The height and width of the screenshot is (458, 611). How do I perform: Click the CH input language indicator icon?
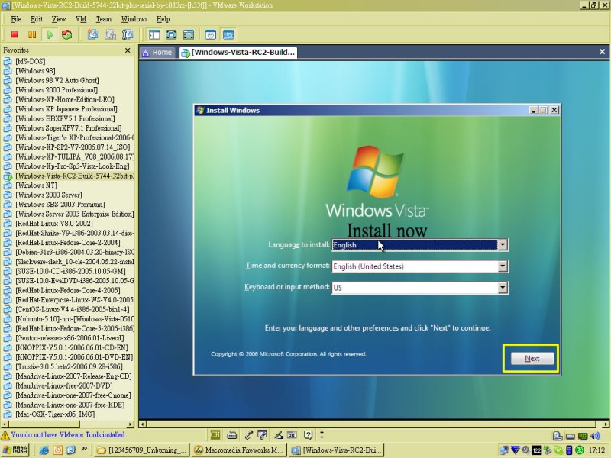(215, 434)
